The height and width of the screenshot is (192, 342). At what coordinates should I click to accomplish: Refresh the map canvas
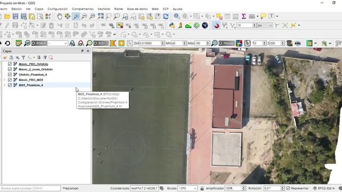(x=166, y=17)
